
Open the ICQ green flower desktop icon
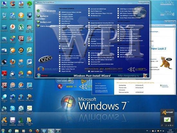(29, 4)
